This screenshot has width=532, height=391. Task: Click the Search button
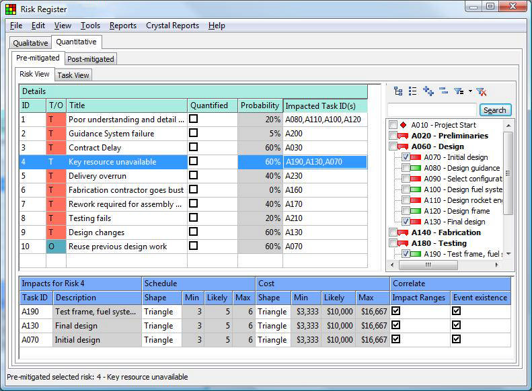click(495, 110)
